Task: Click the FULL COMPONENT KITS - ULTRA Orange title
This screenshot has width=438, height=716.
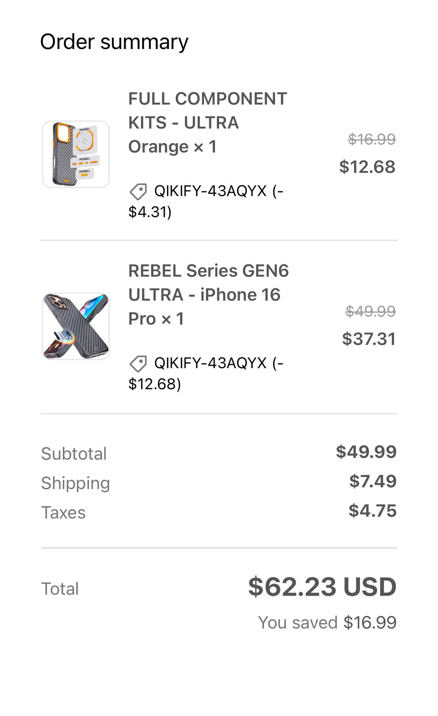Action: (x=207, y=123)
